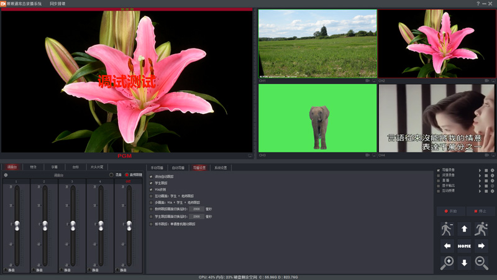Select the CH3 elephant green screen preview

coord(317,118)
